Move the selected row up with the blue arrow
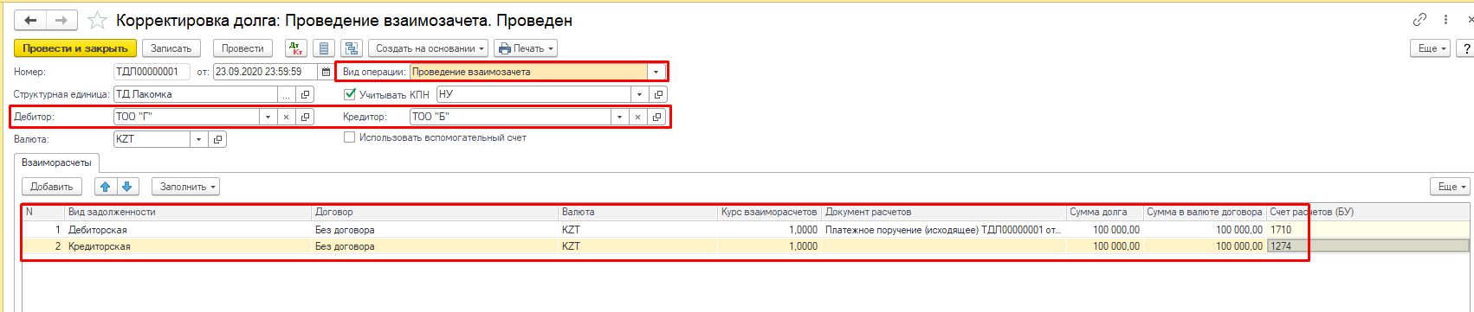1474x312 pixels. (x=105, y=187)
